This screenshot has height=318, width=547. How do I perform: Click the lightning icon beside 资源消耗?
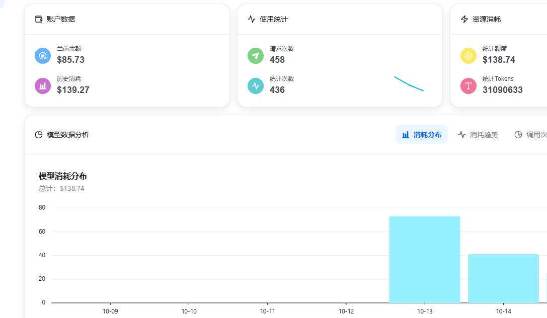464,19
